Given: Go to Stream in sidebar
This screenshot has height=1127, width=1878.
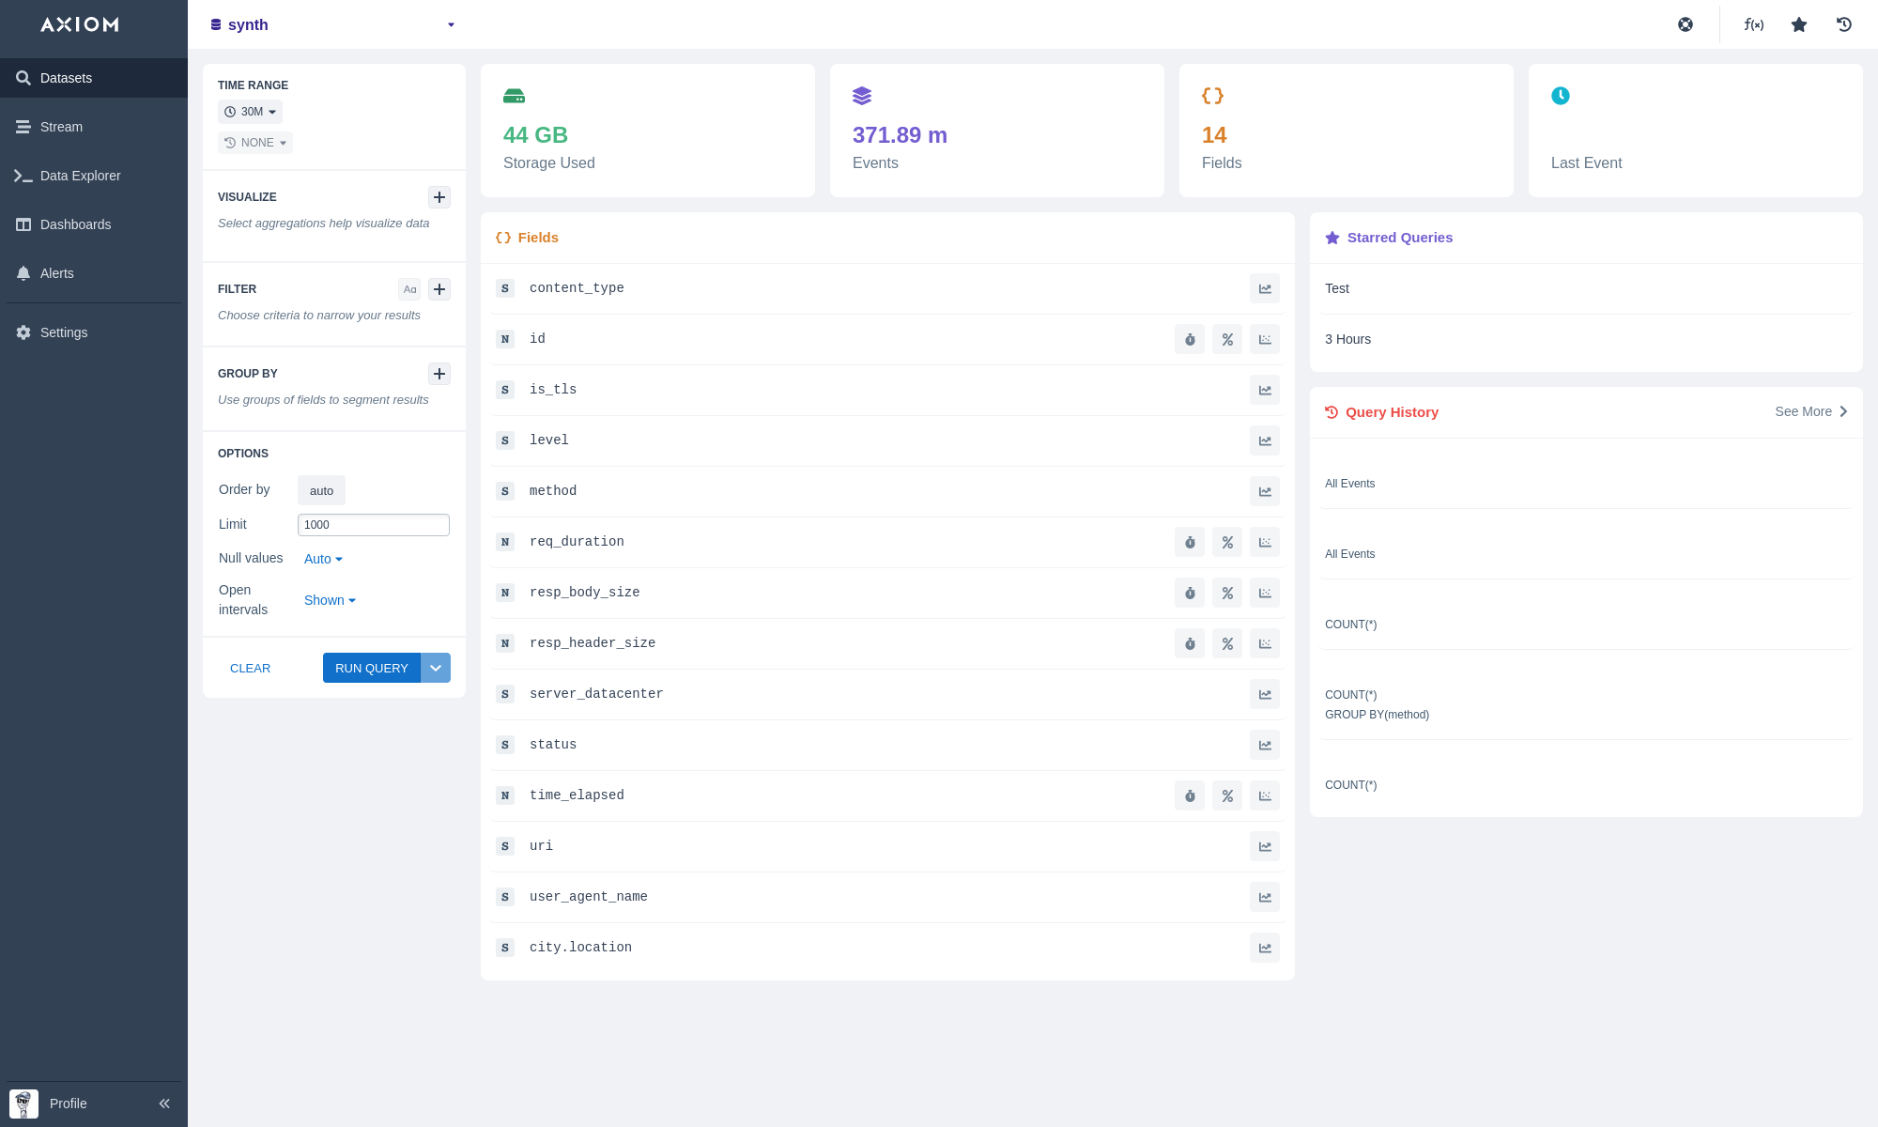Looking at the screenshot, I should (61, 127).
